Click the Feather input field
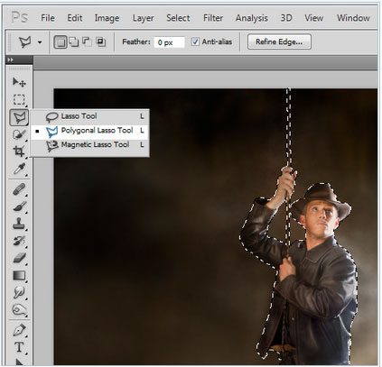Screen dimensions: 382x367 (x=169, y=42)
